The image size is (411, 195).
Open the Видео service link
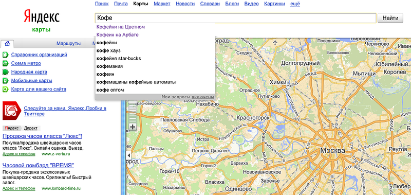click(251, 4)
